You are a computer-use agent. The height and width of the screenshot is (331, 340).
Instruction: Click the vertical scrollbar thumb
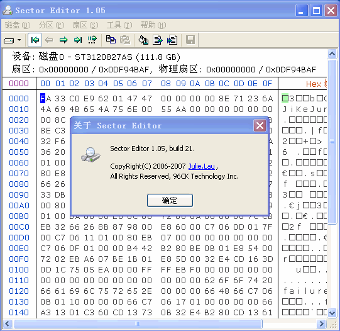(332, 142)
